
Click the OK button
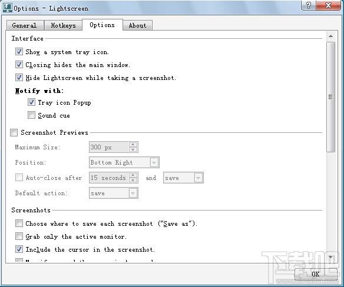click(316, 274)
